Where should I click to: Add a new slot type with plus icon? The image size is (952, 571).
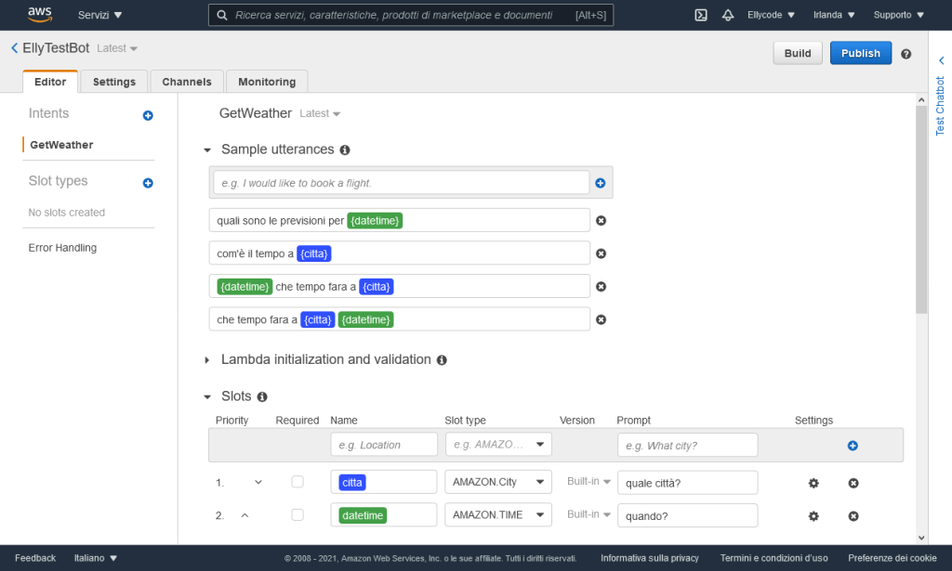(x=148, y=183)
